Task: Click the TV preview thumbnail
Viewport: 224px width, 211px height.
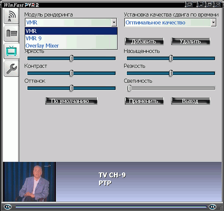Action: [30, 182]
